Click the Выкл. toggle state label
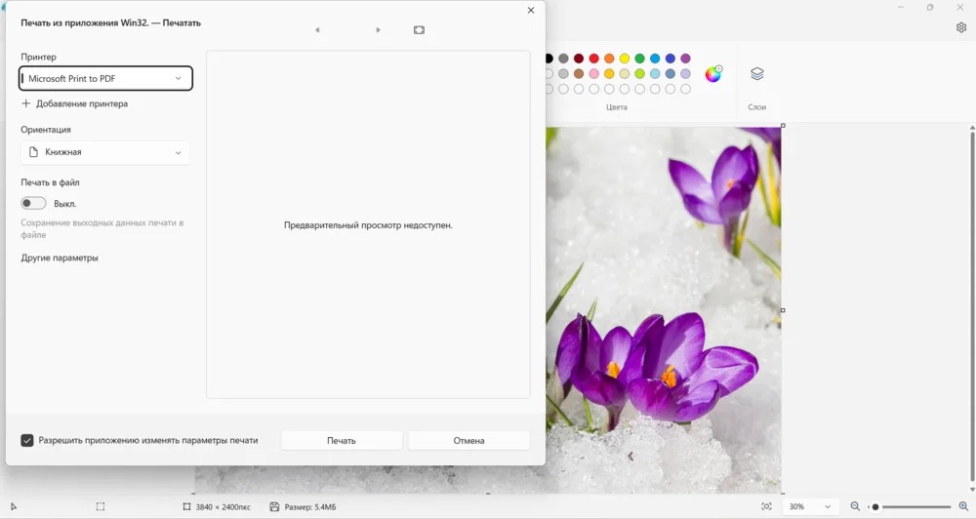This screenshot has height=519, width=976. (65, 204)
